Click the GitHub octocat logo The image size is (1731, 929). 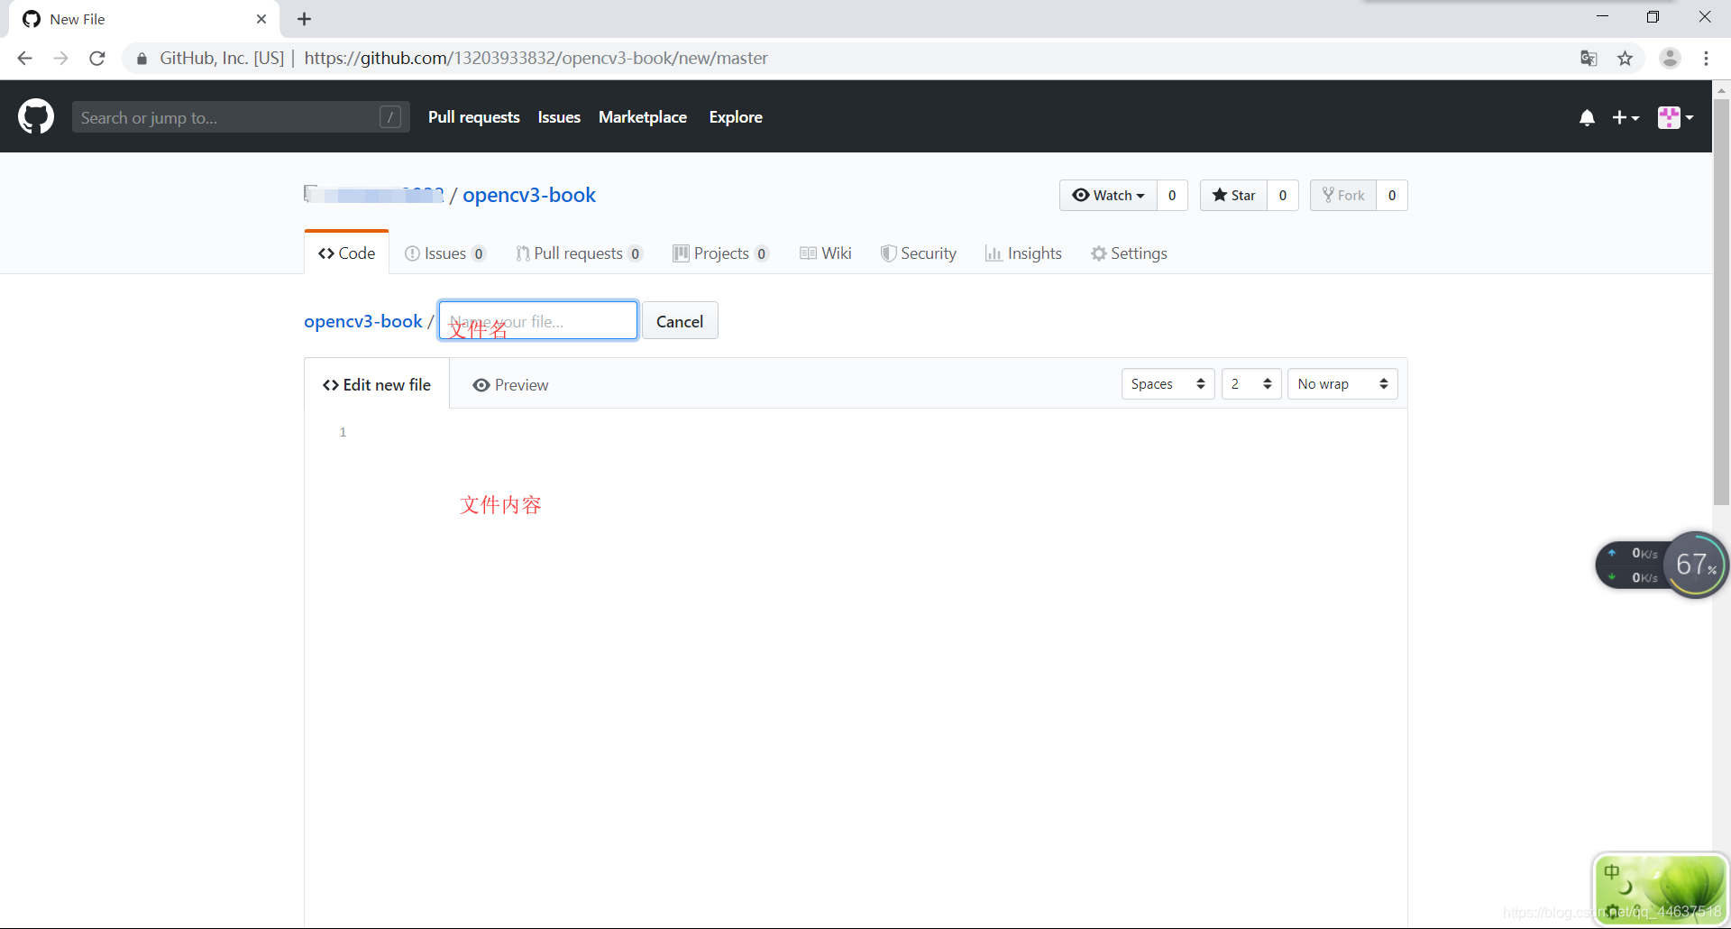pos(36,117)
